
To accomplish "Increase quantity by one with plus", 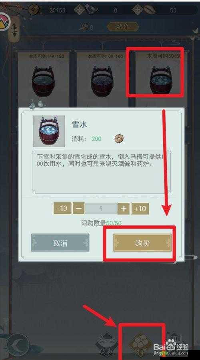I will coord(124,209).
